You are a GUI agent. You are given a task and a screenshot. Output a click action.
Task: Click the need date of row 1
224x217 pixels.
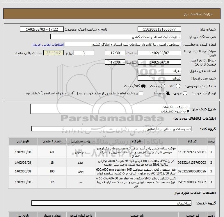tap(23, 152)
